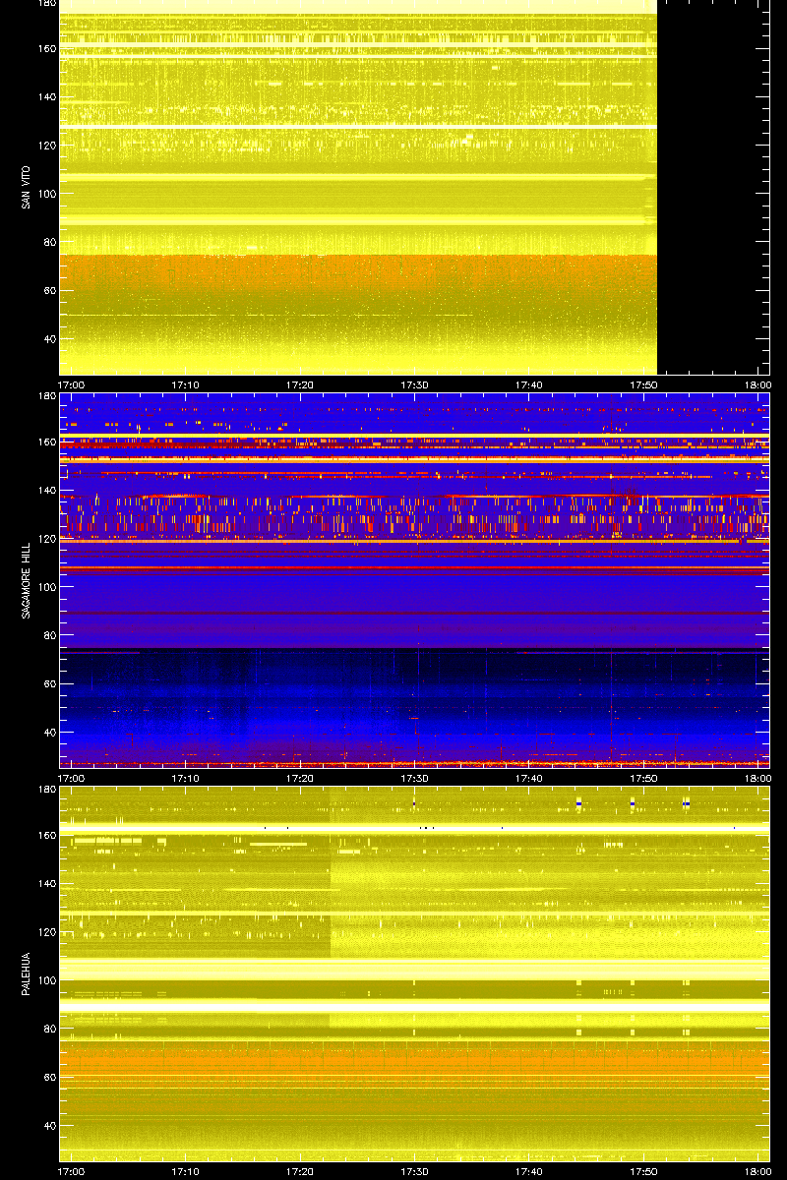This screenshot has height=1180, width=787.
Task: Click 17:50 time label under San Vito plot
Action: tap(643, 384)
